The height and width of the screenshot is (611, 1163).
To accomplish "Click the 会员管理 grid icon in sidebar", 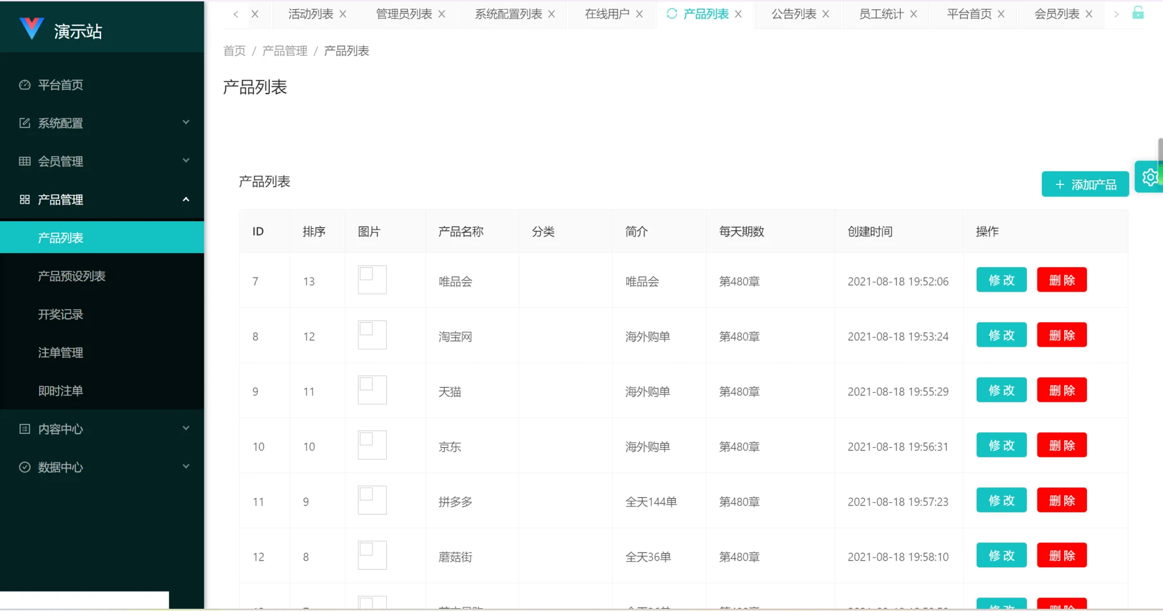I will (24, 161).
